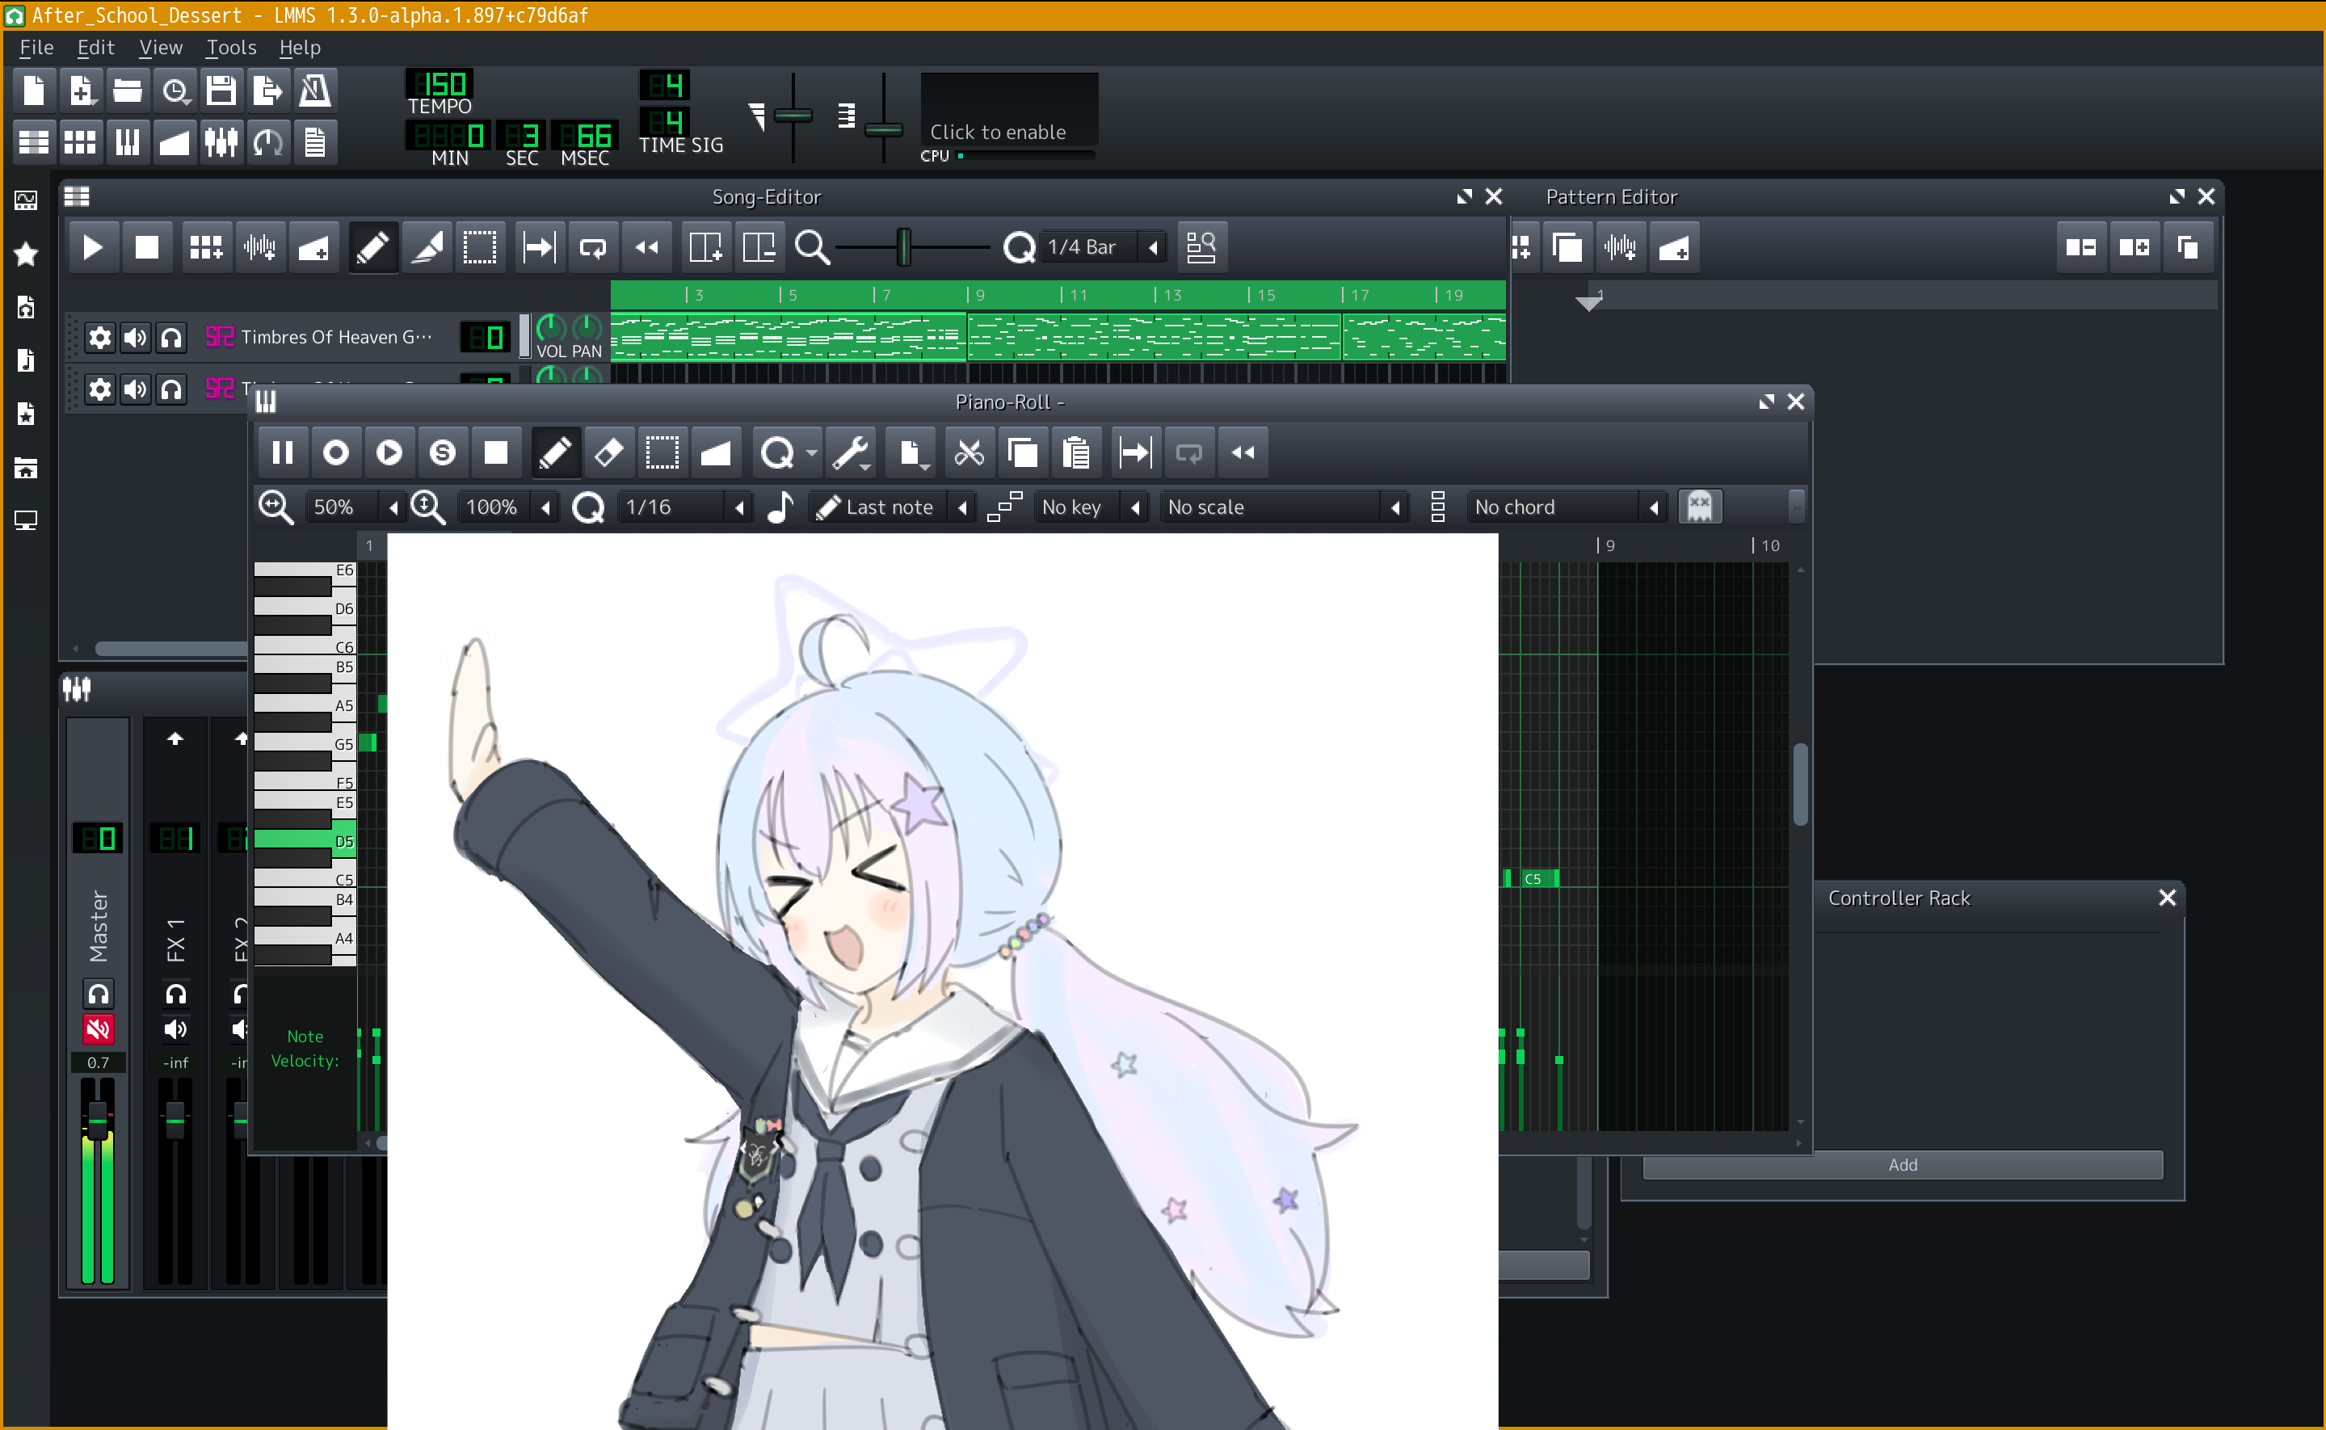Image resolution: width=2326 pixels, height=1430 pixels.
Task: Solo the FX 1 mixer channel
Action: (x=175, y=994)
